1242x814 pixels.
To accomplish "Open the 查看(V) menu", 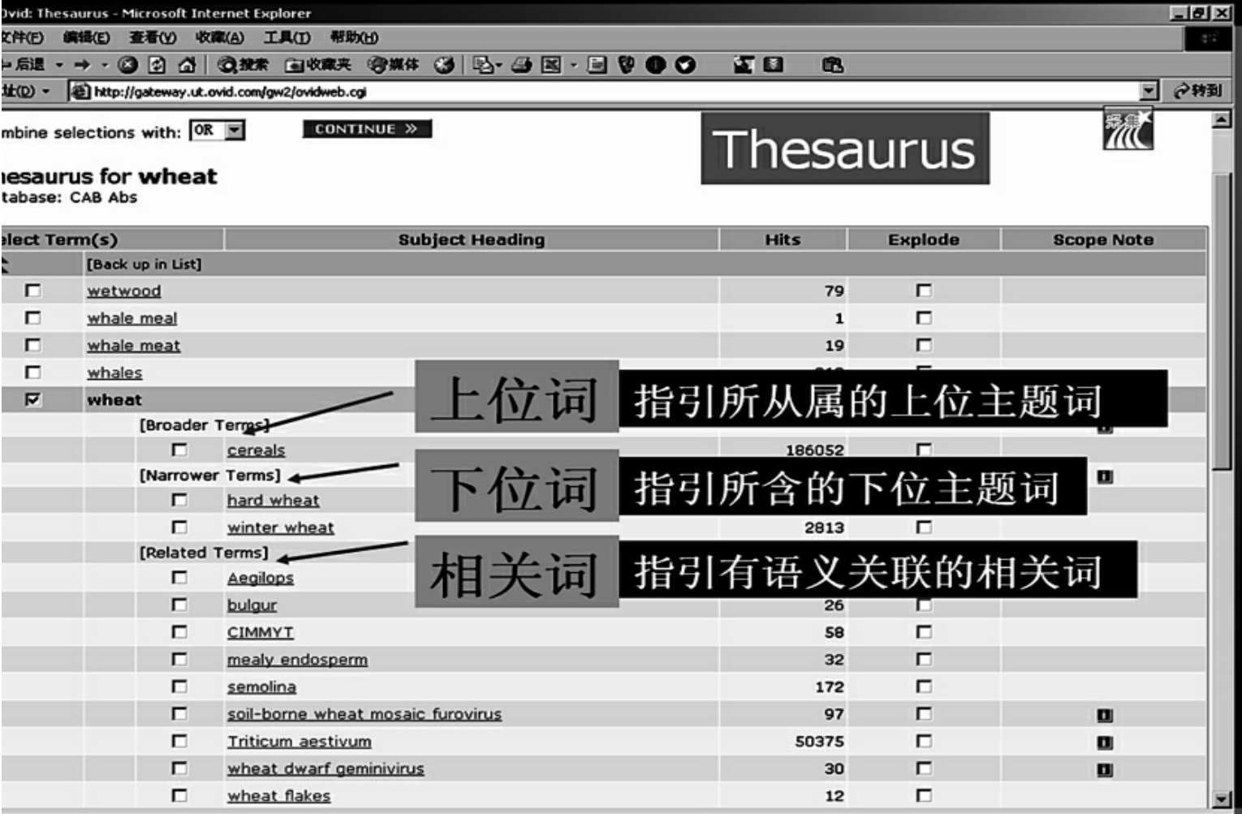I will (x=153, y=37).
